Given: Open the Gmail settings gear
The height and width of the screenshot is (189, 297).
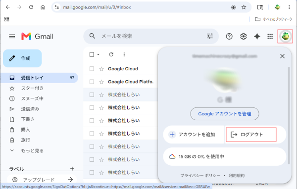Looking at the screenshot, I should pyautogui.click(x=244, y=36).
